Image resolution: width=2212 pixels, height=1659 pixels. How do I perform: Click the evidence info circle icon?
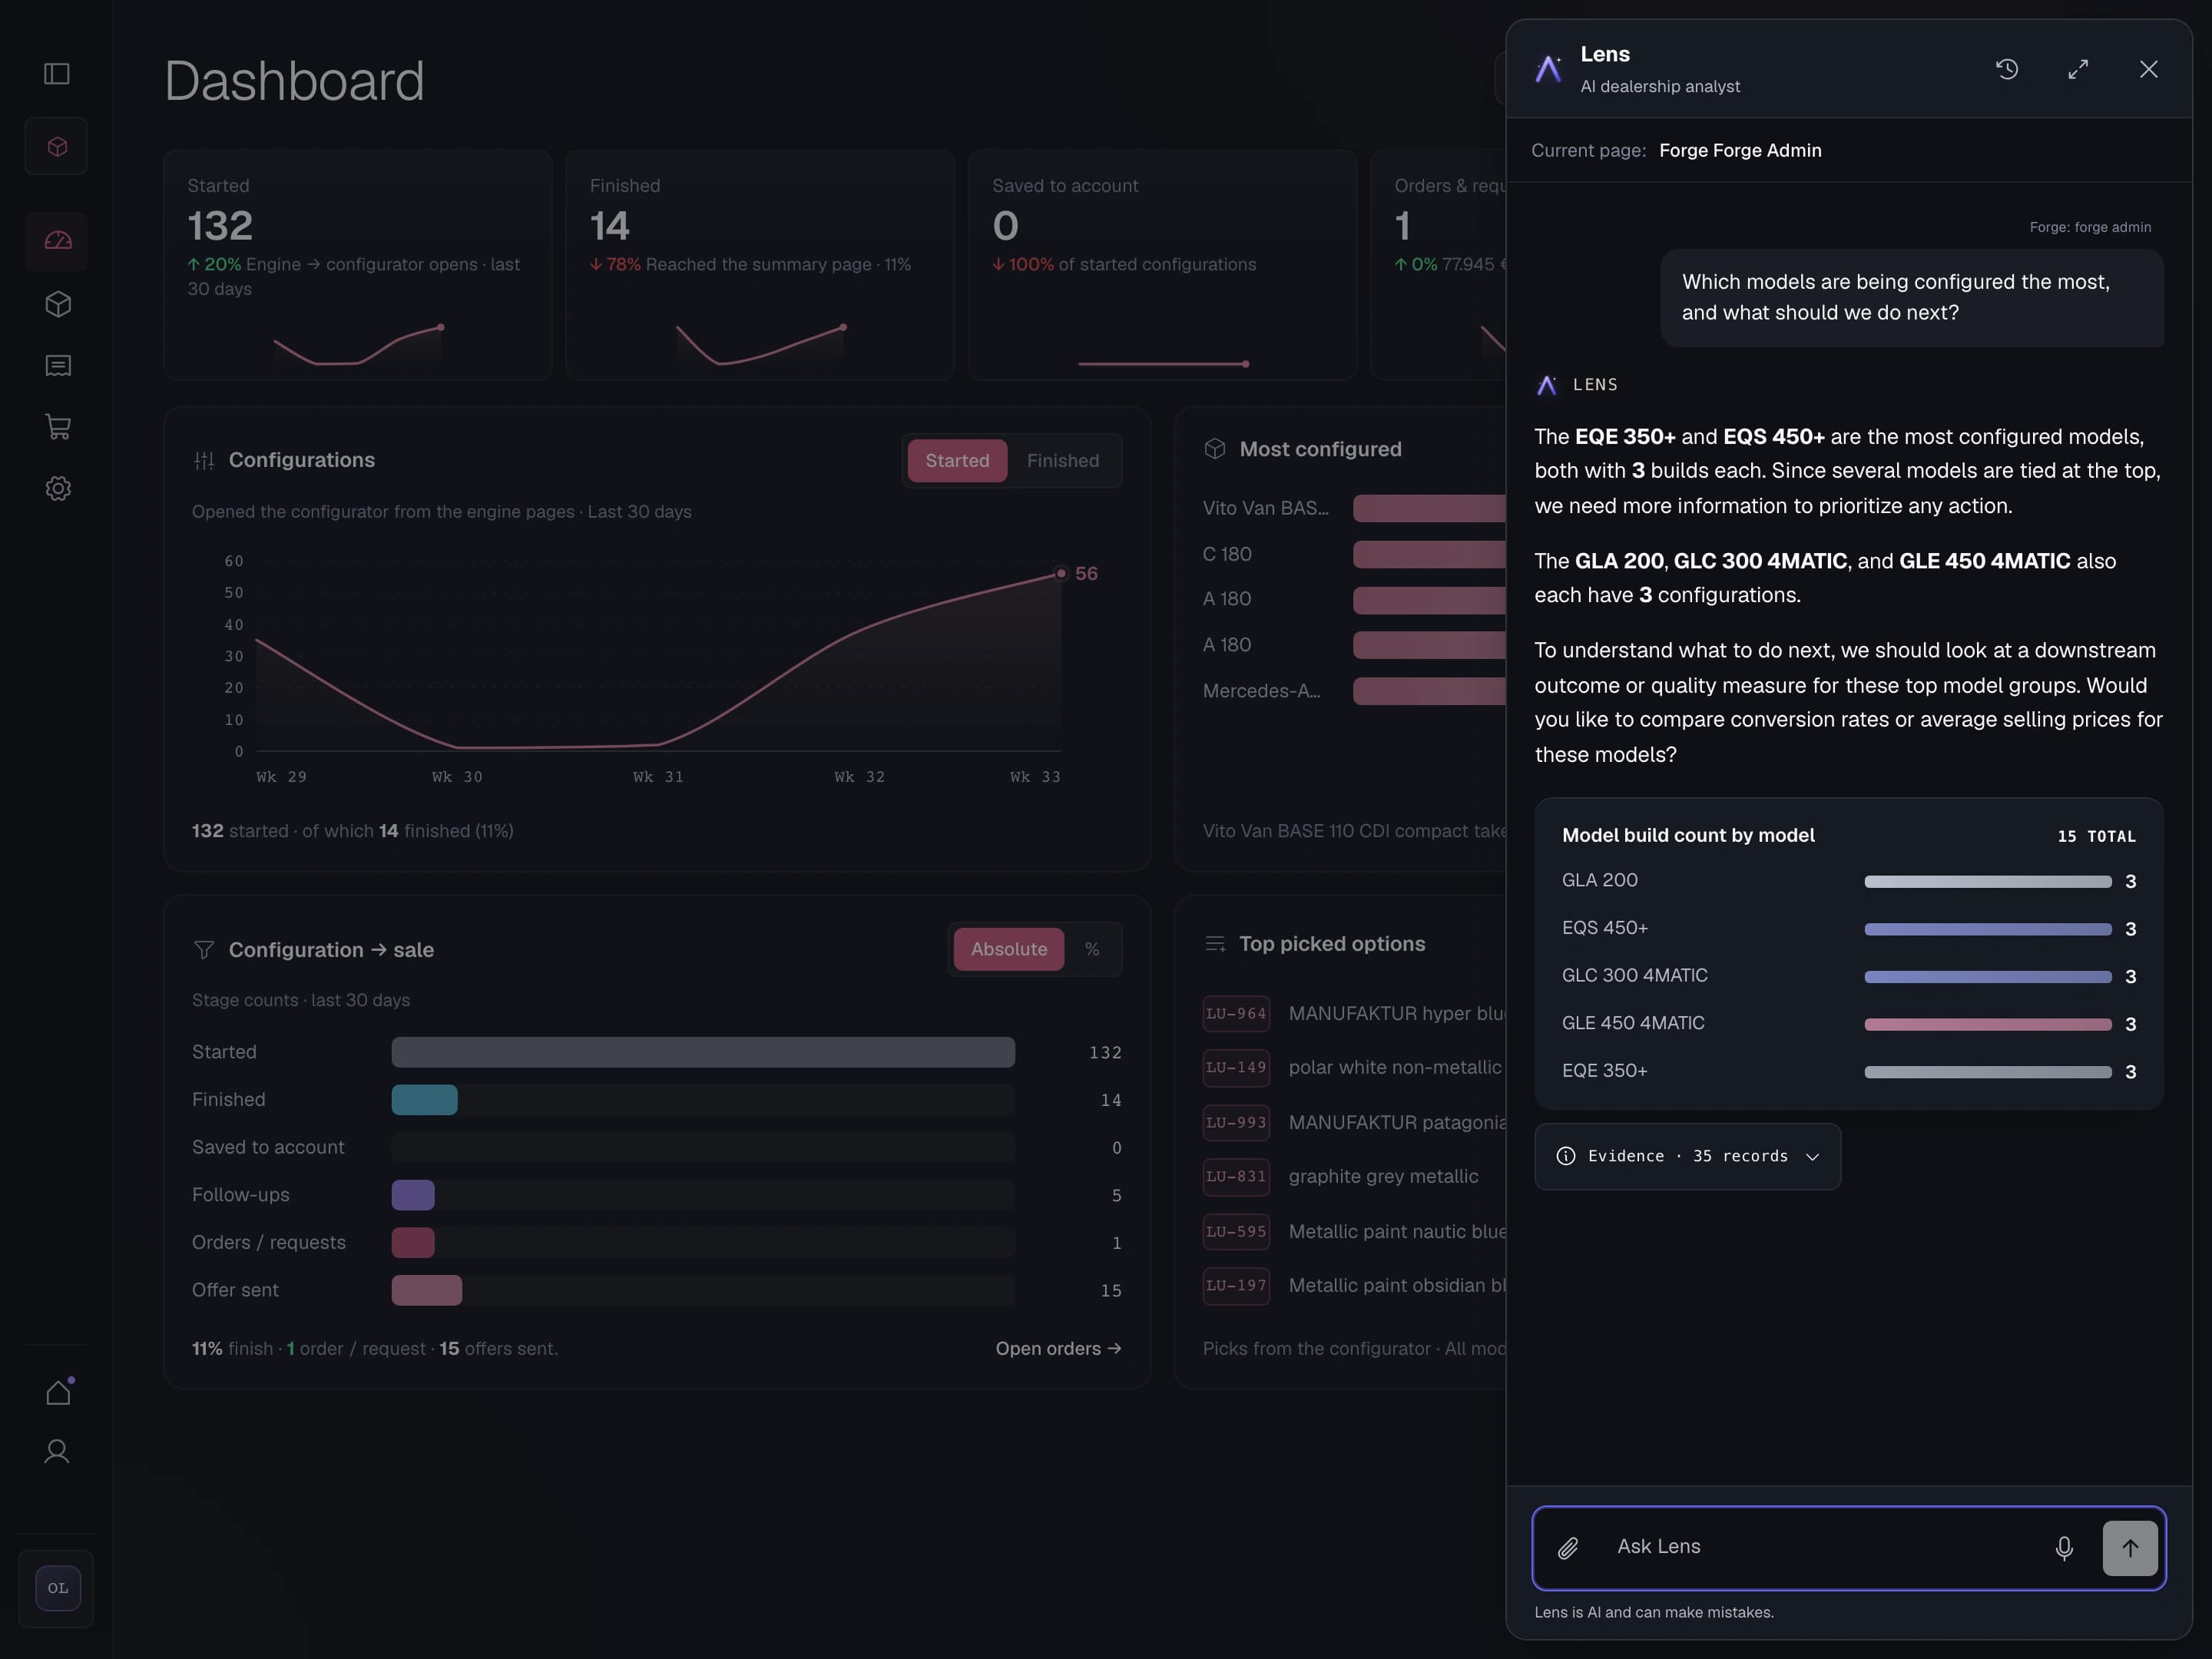tap(1566, 1156)
